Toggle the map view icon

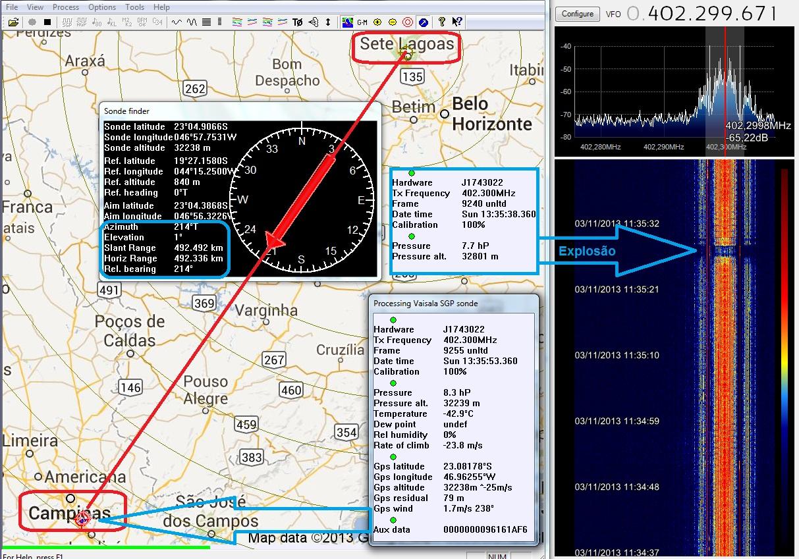click(x=347, y=22)
